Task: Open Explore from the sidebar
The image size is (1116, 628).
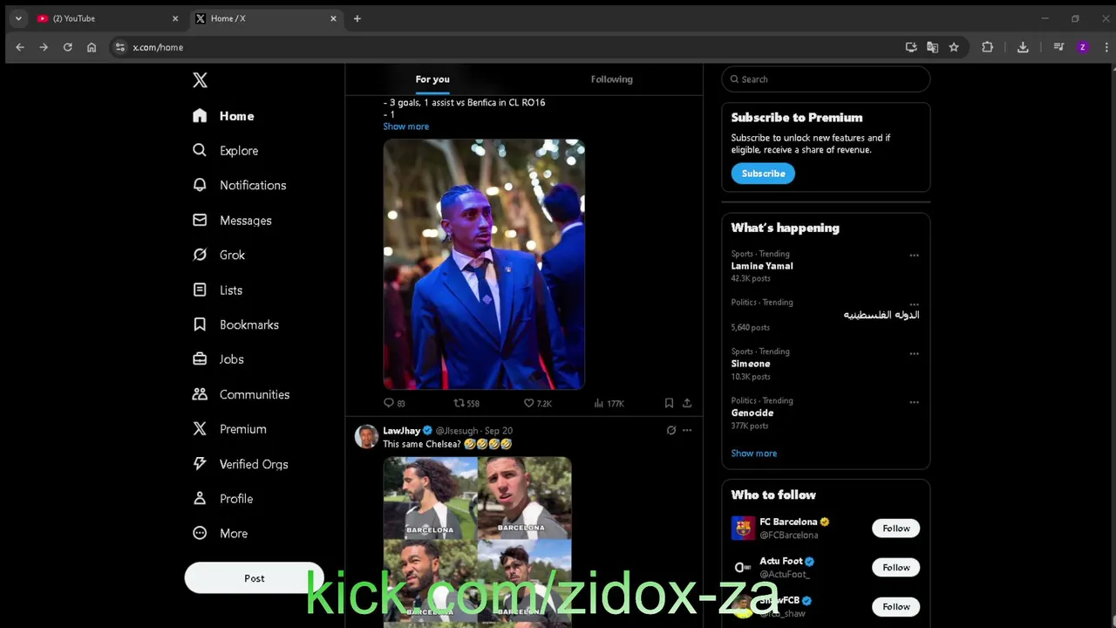Action: click(x=226, y=151)
